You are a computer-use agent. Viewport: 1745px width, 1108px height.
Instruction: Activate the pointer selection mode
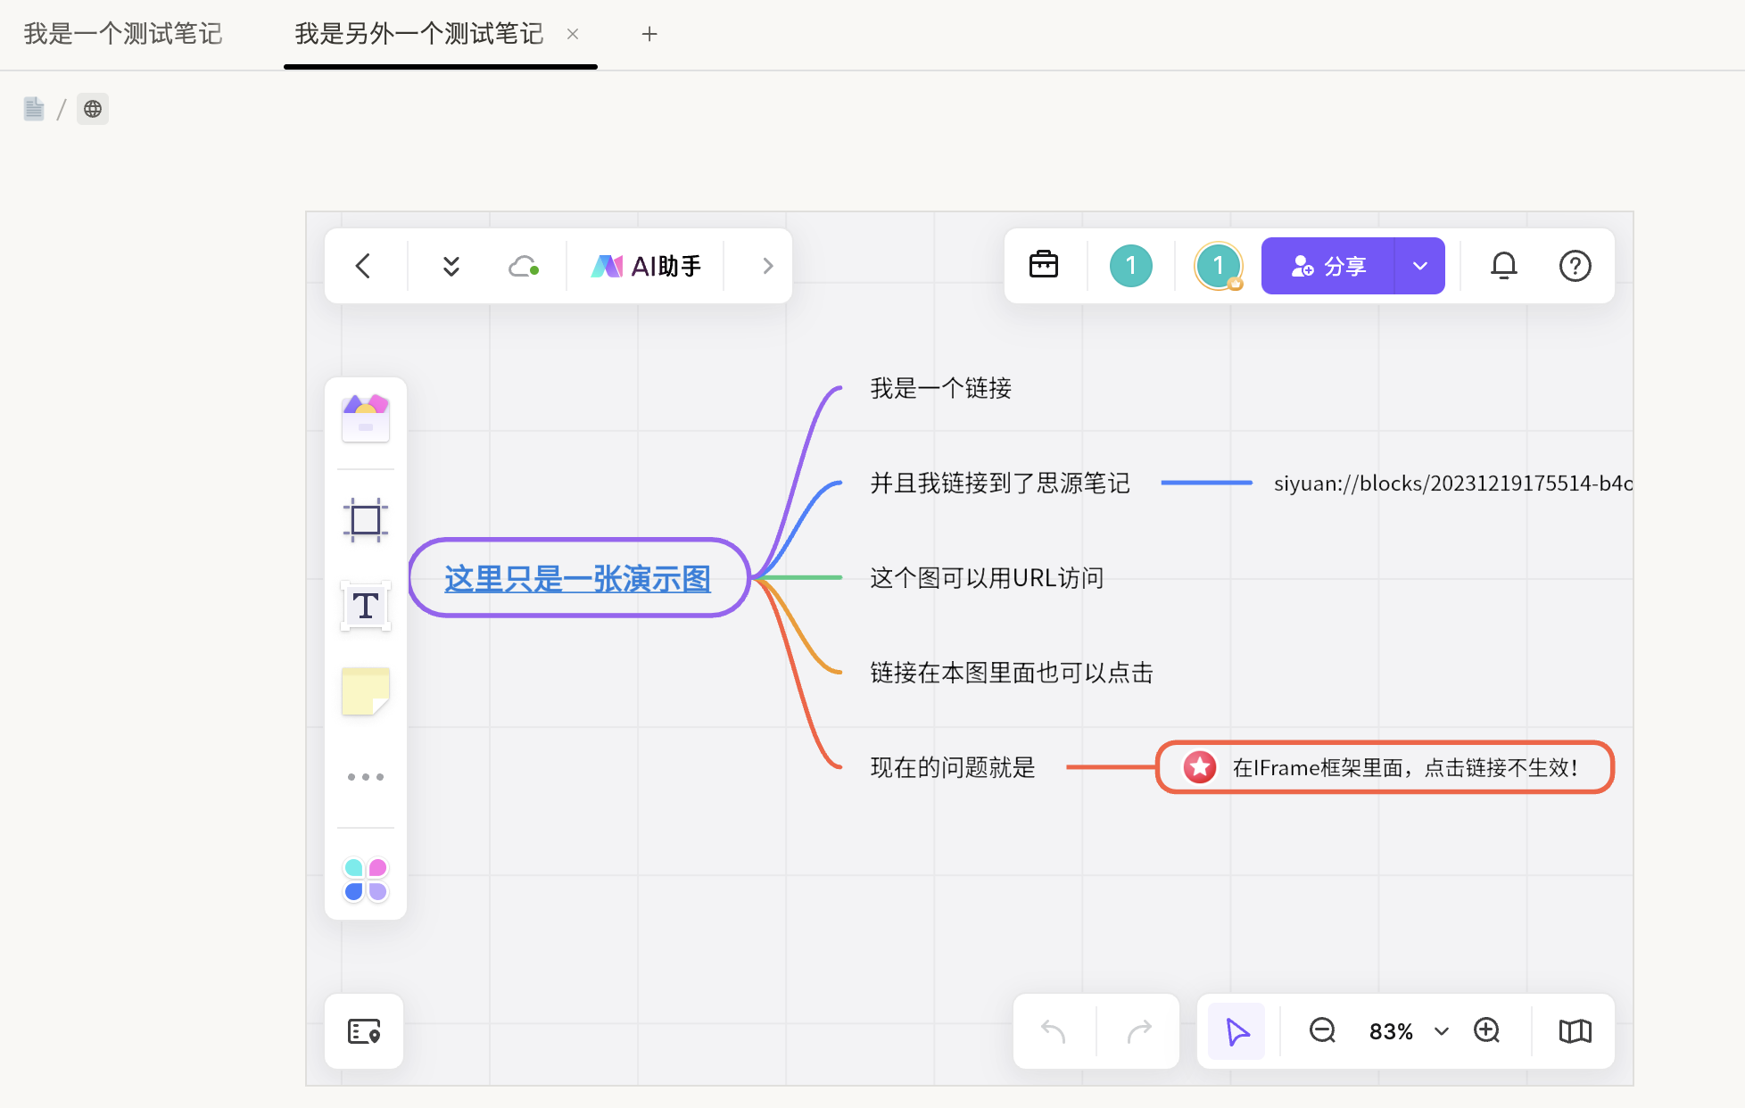tap(1236, 1031)
